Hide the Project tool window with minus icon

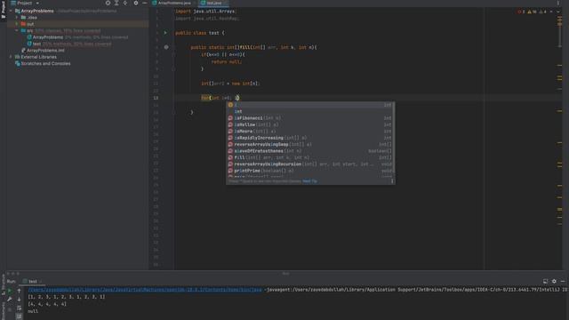(144, 3)
